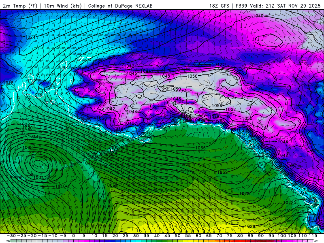Image resolution: width=324 pixels, height=243 pixels.
Task: Click the 35 tick on the color scale
Action: point(146,236)
